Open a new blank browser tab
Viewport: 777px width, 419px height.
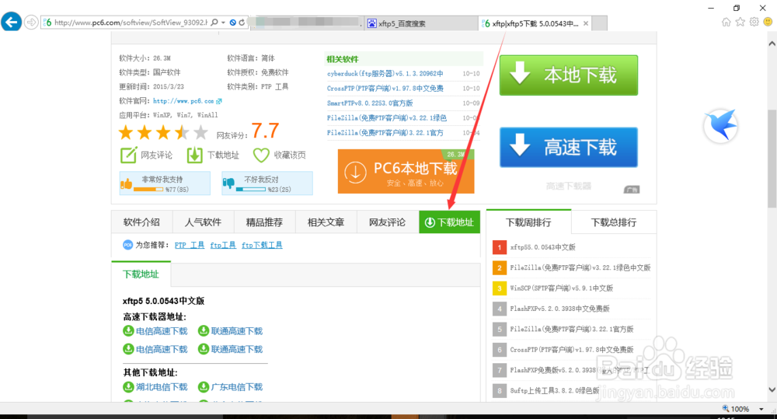[600, 23]
